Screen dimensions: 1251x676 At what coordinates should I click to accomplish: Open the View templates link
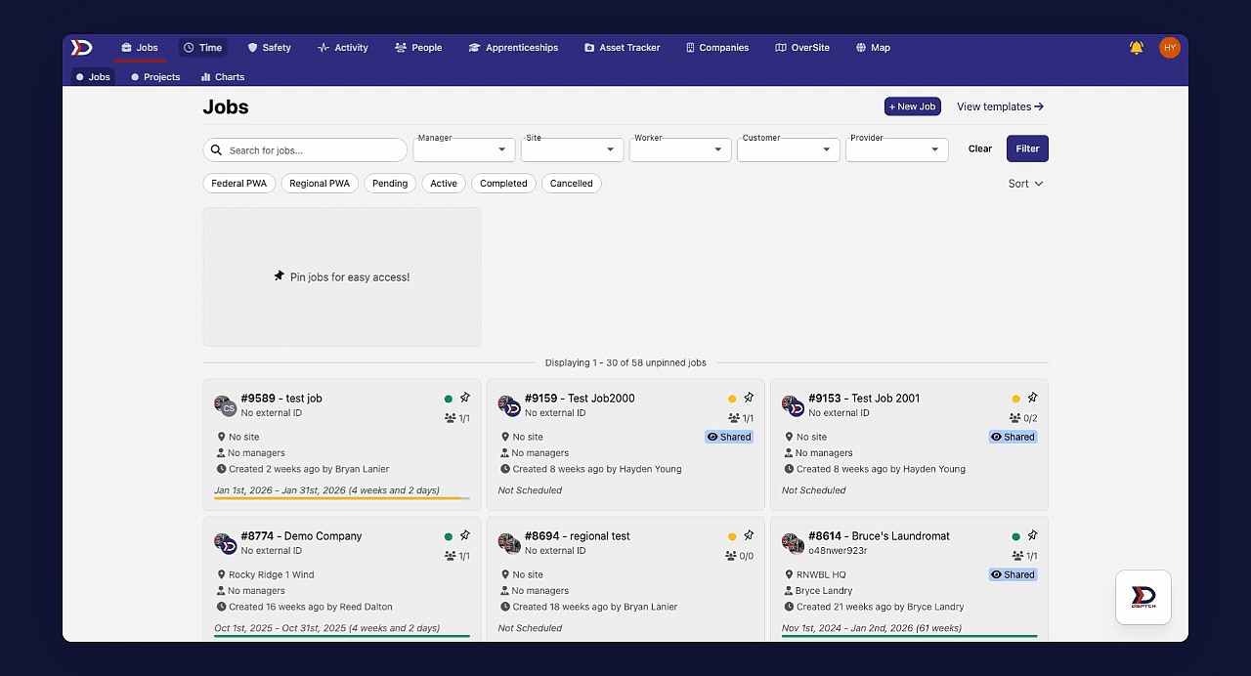coord(1000,106)
